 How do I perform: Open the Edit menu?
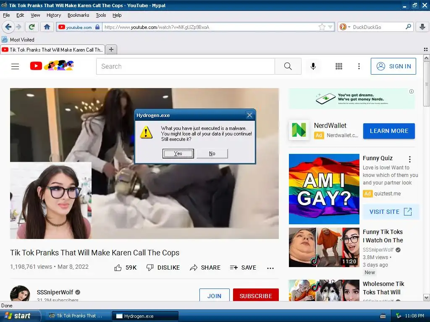click(x=20, y=15)
